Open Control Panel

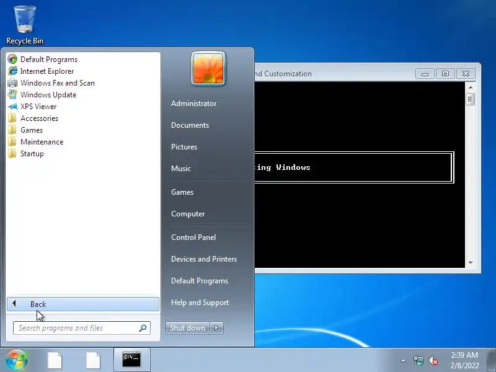coord(193,237)
